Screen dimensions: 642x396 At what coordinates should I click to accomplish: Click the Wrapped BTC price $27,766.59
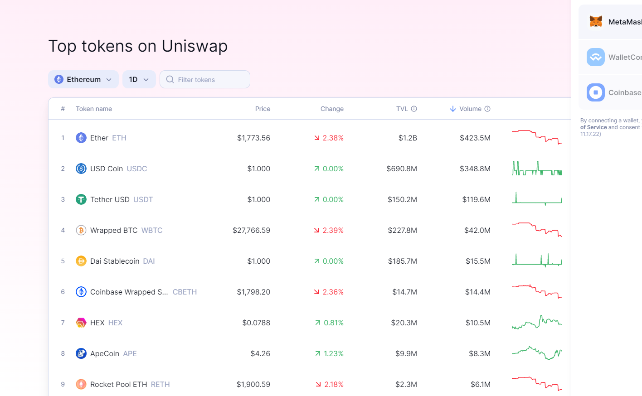[251, 230]
